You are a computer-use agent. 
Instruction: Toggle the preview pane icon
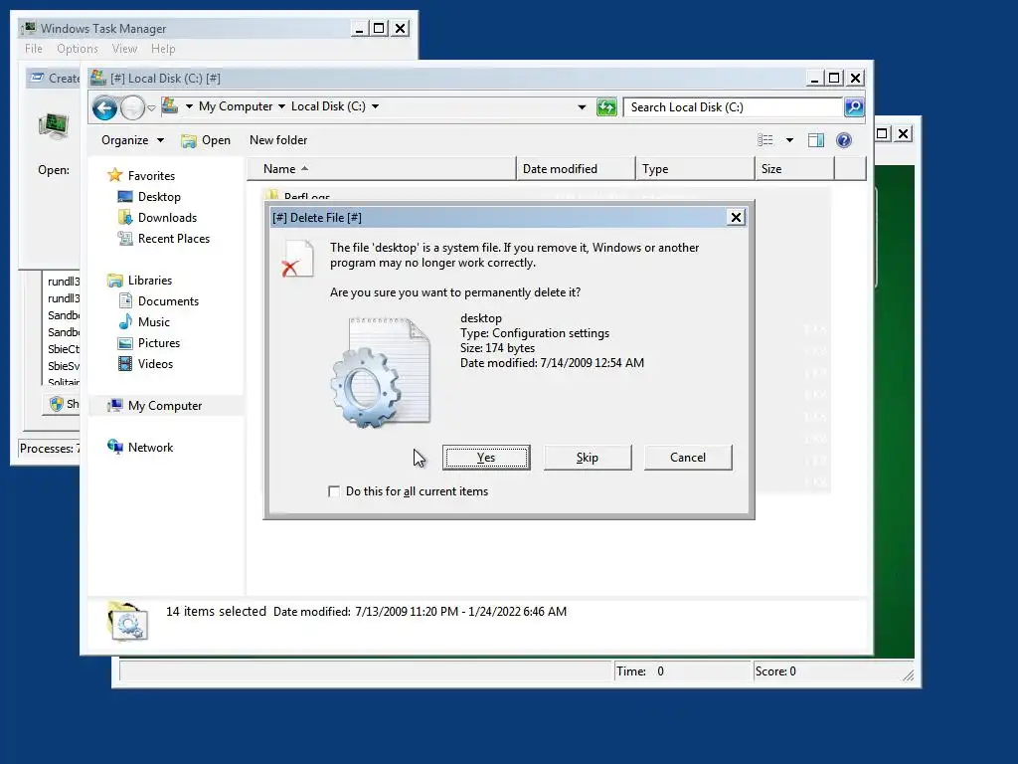pos(816,140)
